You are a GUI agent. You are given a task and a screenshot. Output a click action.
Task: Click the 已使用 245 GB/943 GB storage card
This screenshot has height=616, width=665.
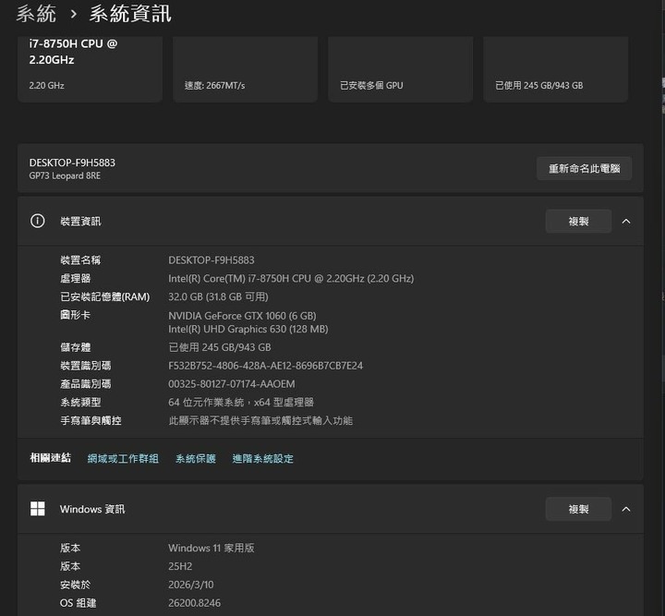556,68
